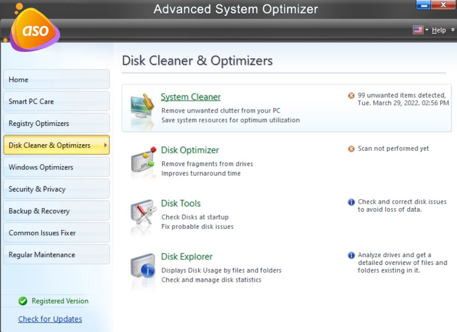
Task: Click the arrow on Disk Cleaner & Optimizers tab
Action: 105,145
